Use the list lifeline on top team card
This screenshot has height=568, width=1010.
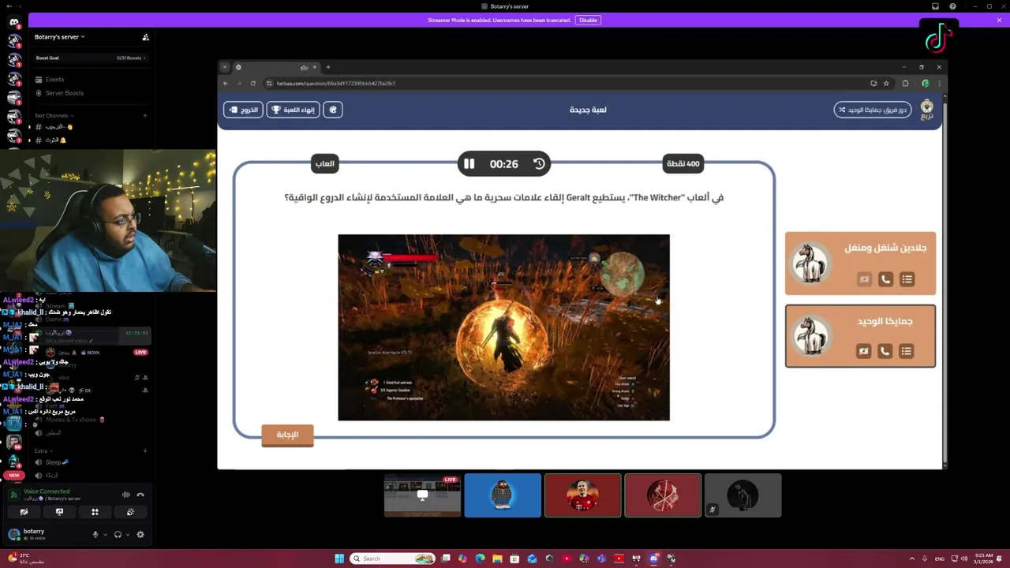(x=907, y=279)
